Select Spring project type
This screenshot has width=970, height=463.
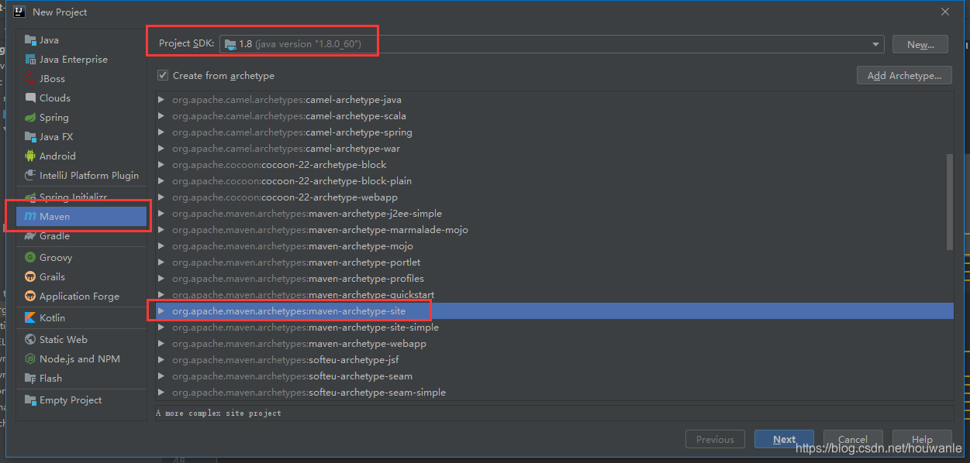click(x=81, y=117)
